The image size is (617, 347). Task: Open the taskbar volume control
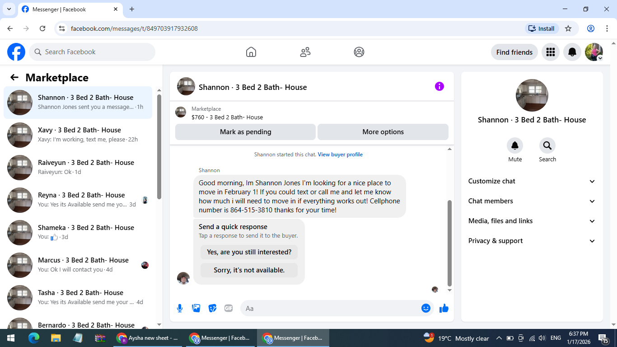pos(542,338)
